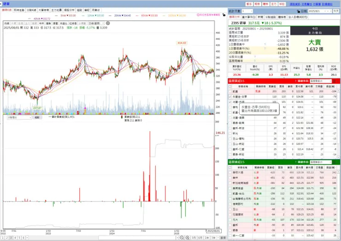
Task: Check the 富邦-新店 broker checkbox
Action: (x=230, y=128)
